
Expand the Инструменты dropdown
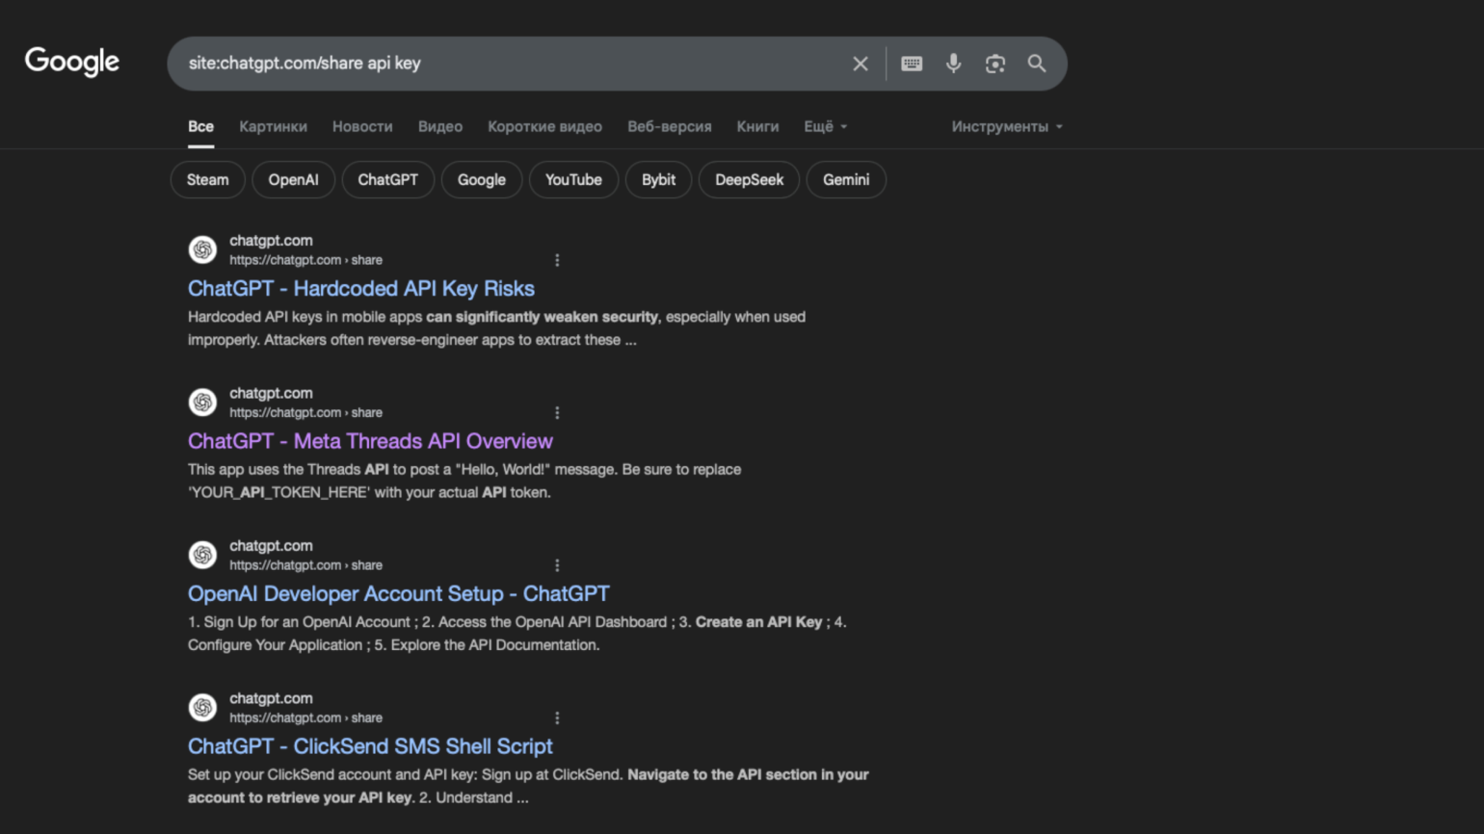click(1007, 126)
